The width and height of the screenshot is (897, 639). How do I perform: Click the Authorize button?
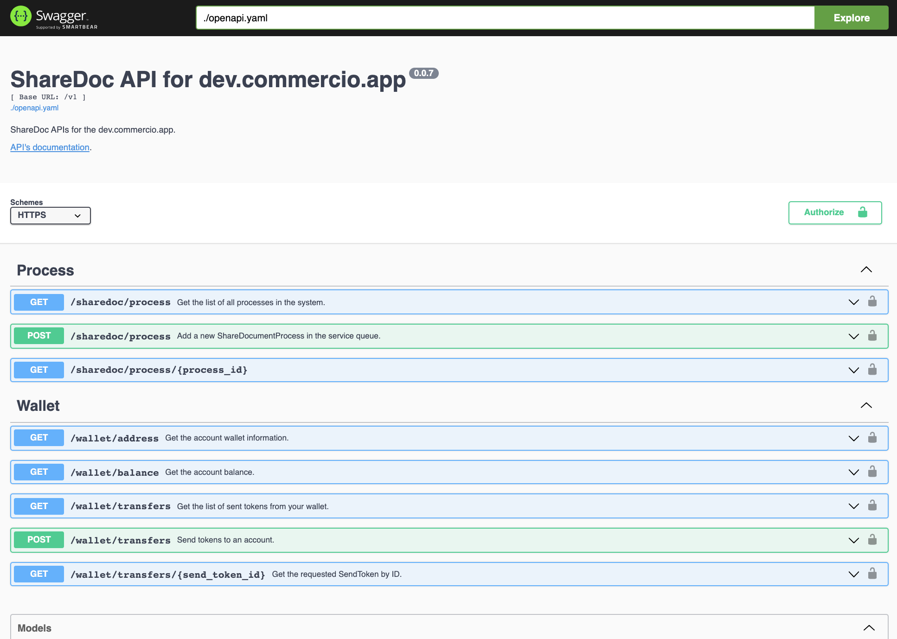pos(835,212)
